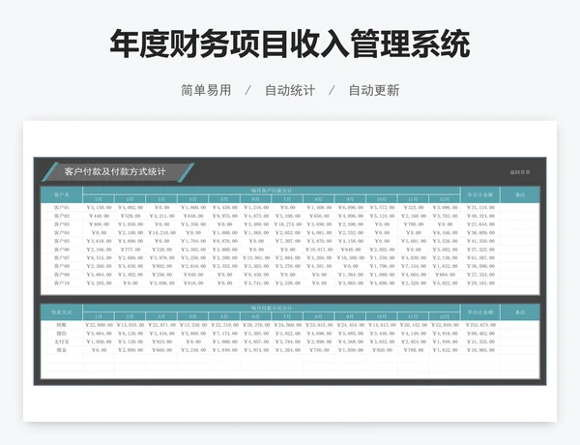
Task: Click the 转账 row label
Action: [x=62, y=325]
